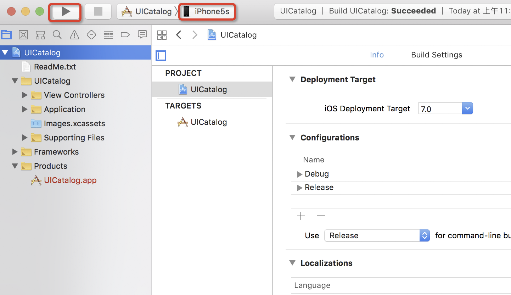This screenshot has width=511, height=295.
Task: Go back with the left chevron
Action: pyautogui.click(x=179, y=35)
